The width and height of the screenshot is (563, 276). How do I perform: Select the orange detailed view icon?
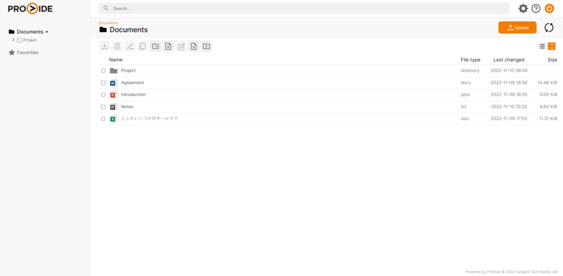click(x=551, y=46)
